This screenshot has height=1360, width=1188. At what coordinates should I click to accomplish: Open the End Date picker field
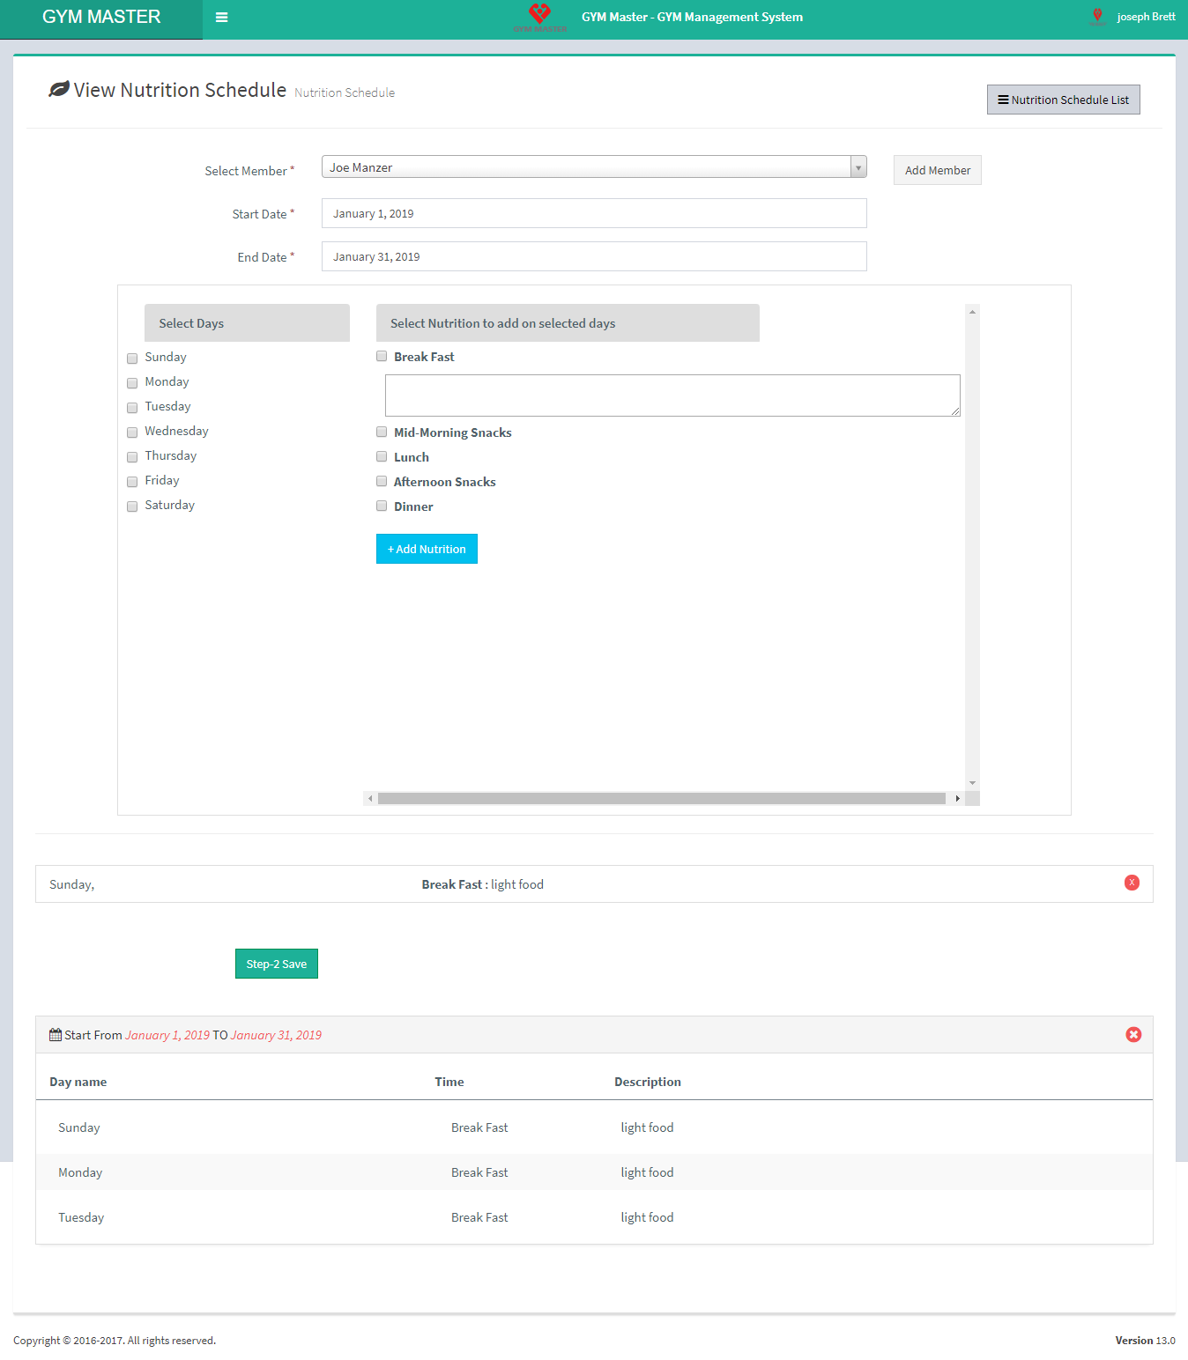coord(593,256)
